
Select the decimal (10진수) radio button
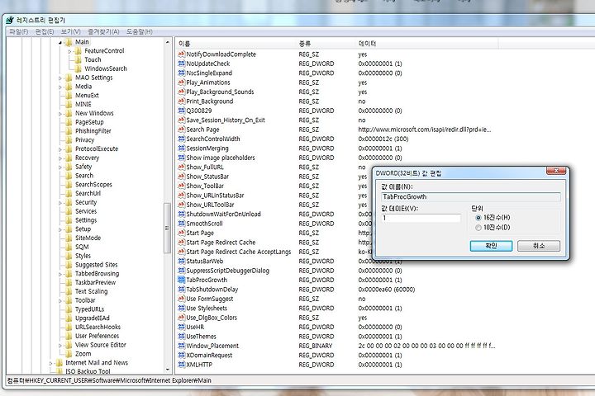(x=478, y=228)
